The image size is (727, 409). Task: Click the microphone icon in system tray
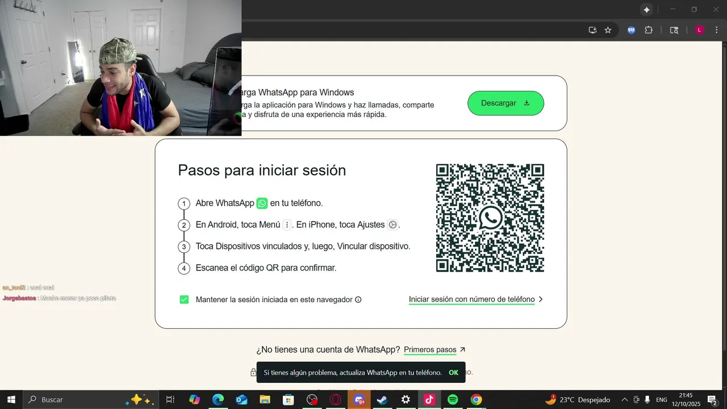click(x=647, y=400)
